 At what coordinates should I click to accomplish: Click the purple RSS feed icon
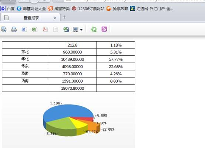coord(104,29)
